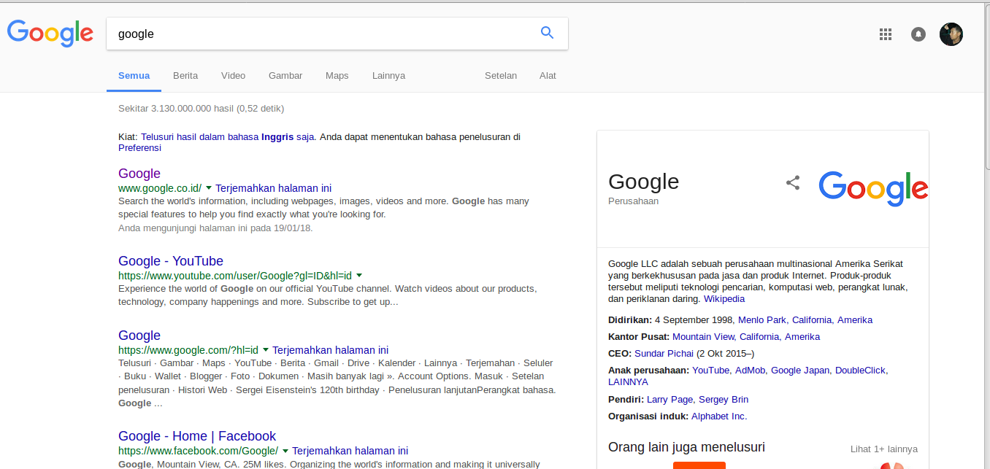Open the Lainnya menu
Viewport: 990px width, 469px height.
pyautogui.click(x=388, y=76)
